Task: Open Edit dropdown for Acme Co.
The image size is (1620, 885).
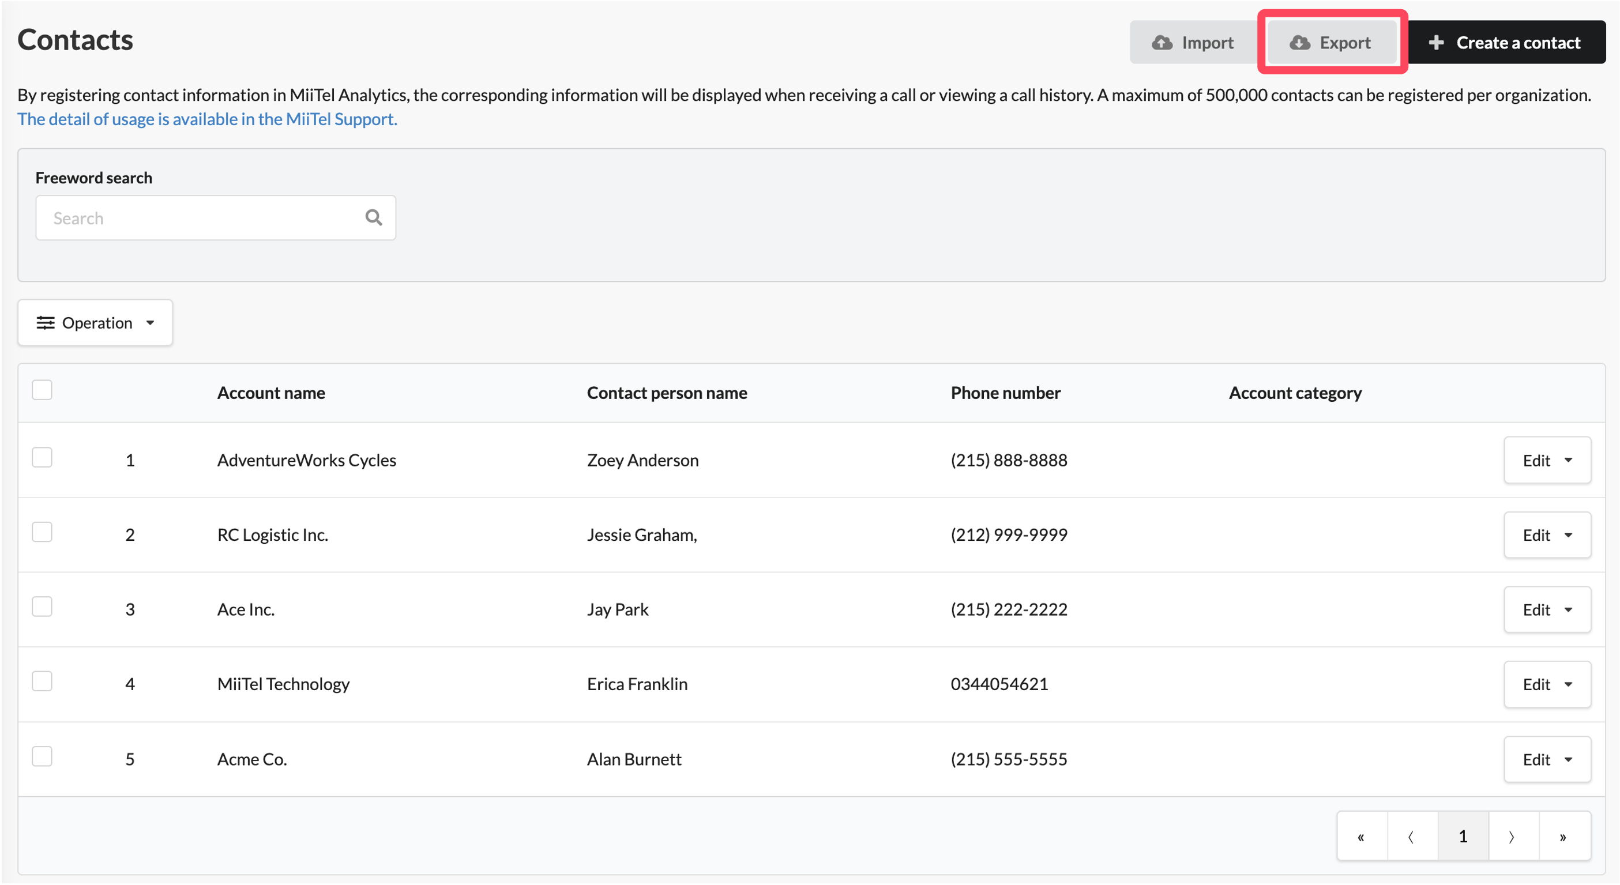Action: (1547, 760)
